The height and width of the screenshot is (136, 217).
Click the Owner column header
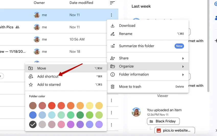pyautogui.click(x=39, y=3)
